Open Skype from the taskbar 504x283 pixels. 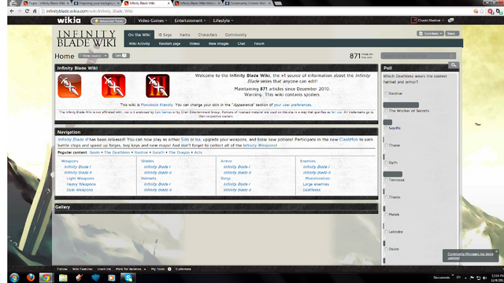128,277
